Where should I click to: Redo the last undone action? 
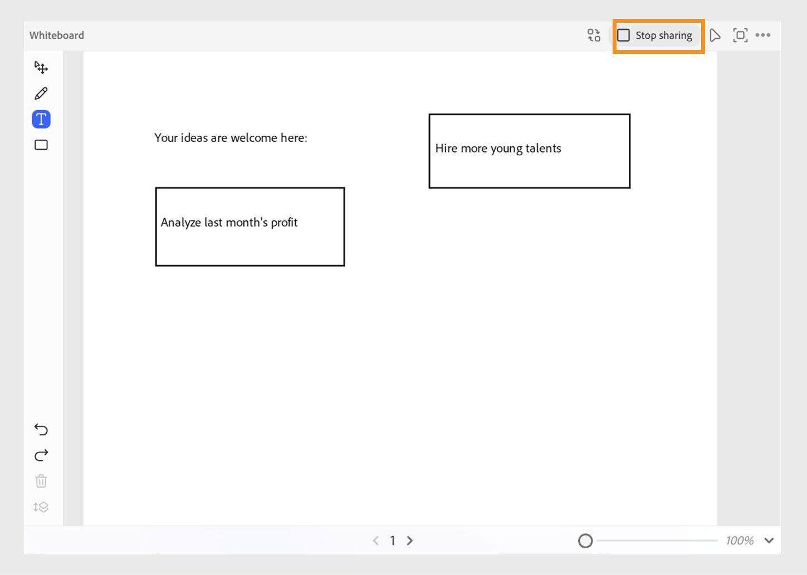(x=41, y=455)
